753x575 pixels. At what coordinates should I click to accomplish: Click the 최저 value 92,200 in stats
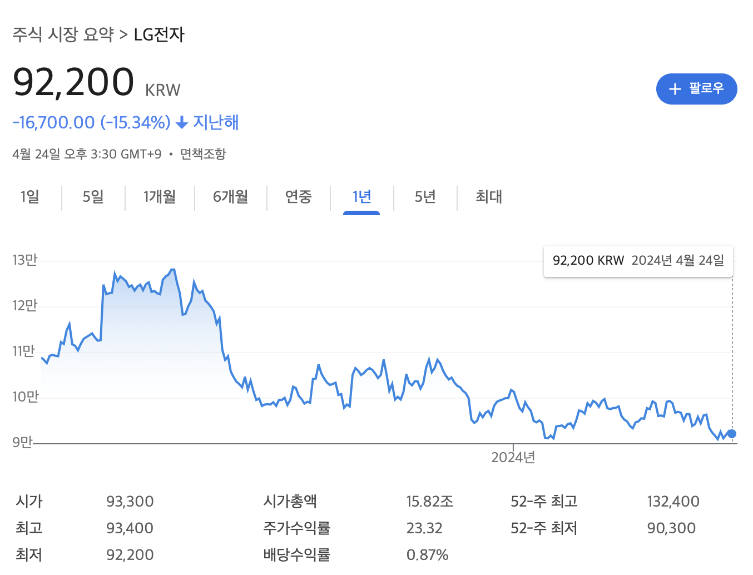pyautogui.click(x=130, y=555)
